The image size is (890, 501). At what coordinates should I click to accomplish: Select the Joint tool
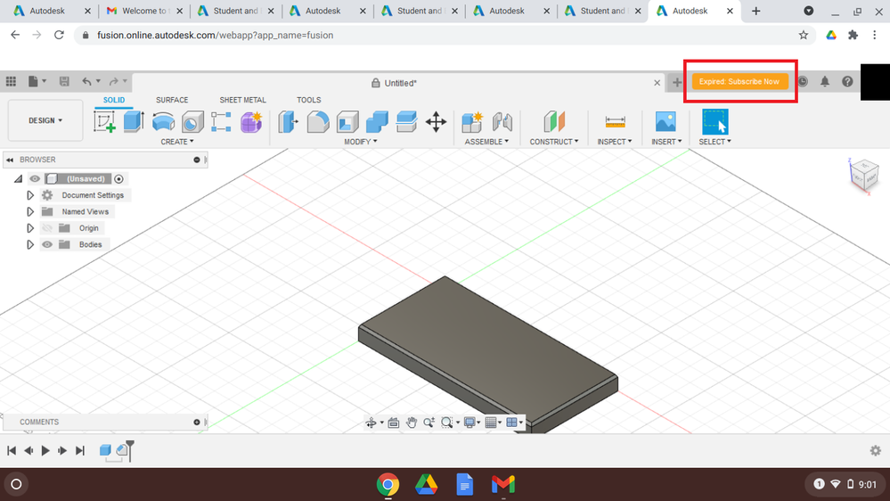502,121
